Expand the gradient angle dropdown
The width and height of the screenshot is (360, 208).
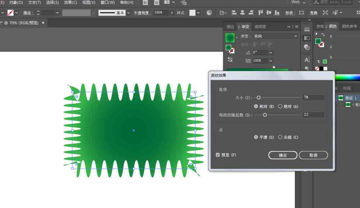[x=271, y=53]
